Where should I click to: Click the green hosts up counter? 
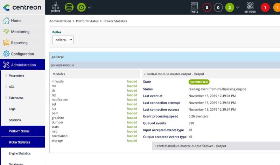coord(230,7)
